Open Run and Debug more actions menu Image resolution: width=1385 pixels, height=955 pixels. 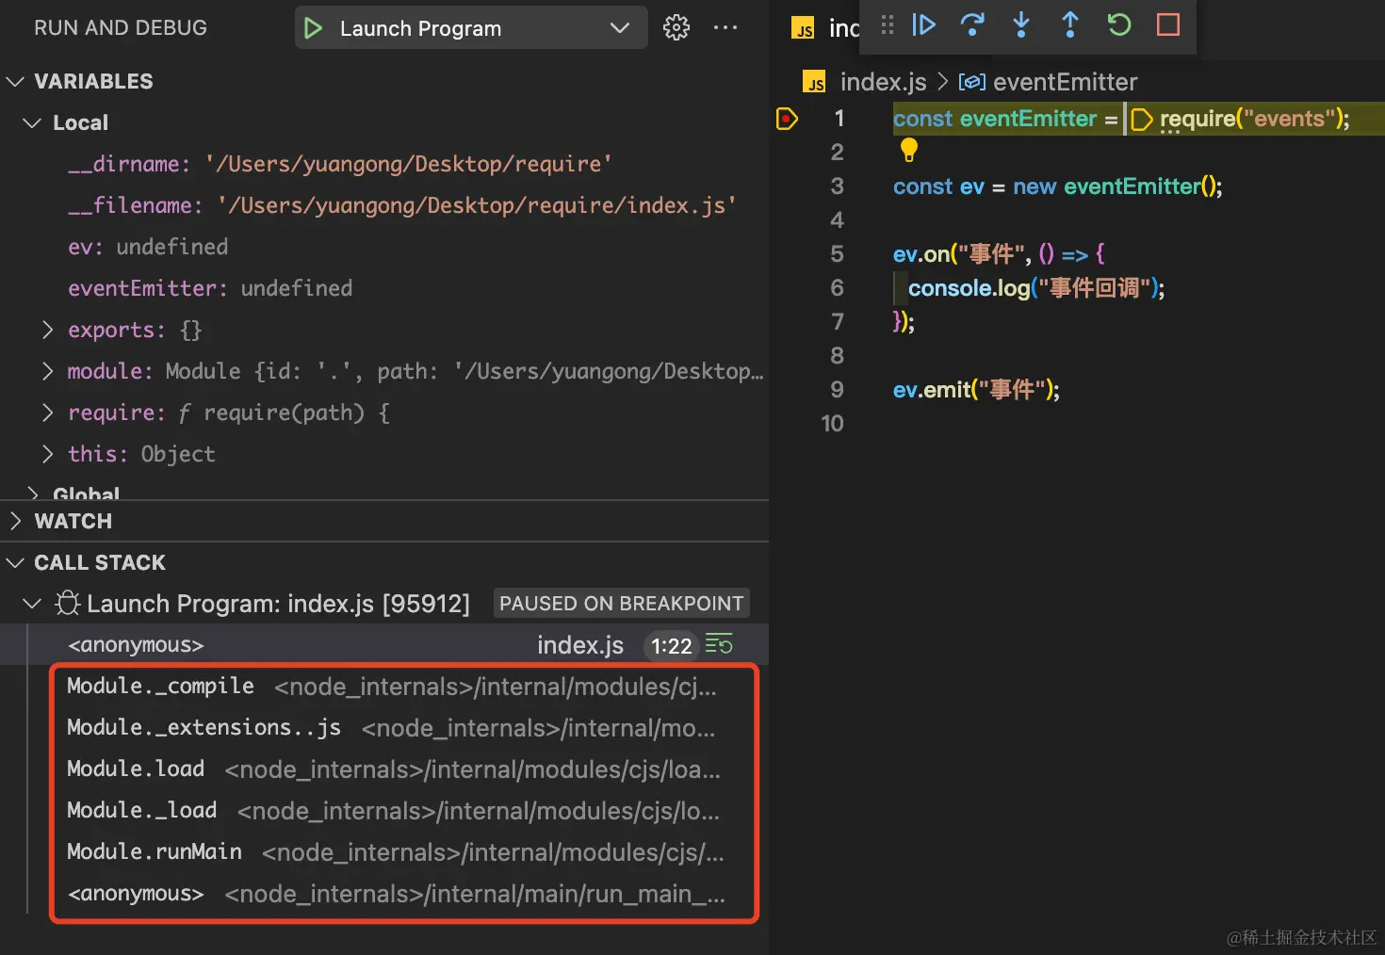coord(725,28)
